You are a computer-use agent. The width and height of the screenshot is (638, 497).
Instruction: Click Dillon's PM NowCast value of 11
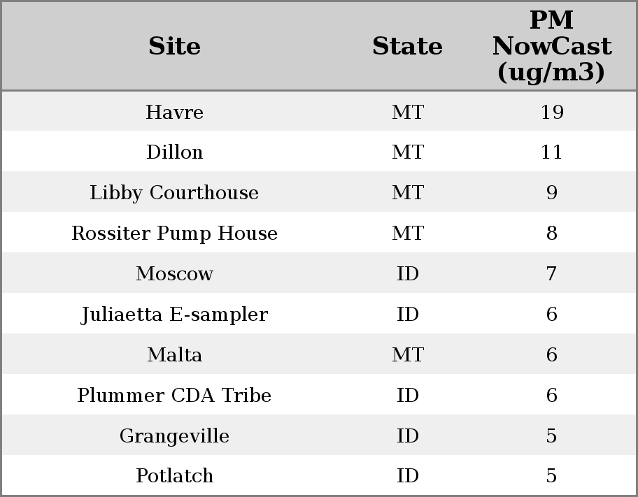[551, 152]
